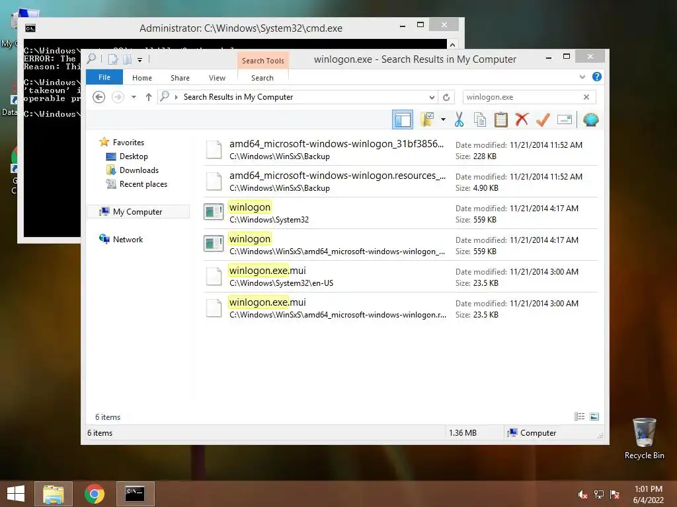Click the folder options icon in toolbar
Screen dimensions: 677x507
pos(427,119)
